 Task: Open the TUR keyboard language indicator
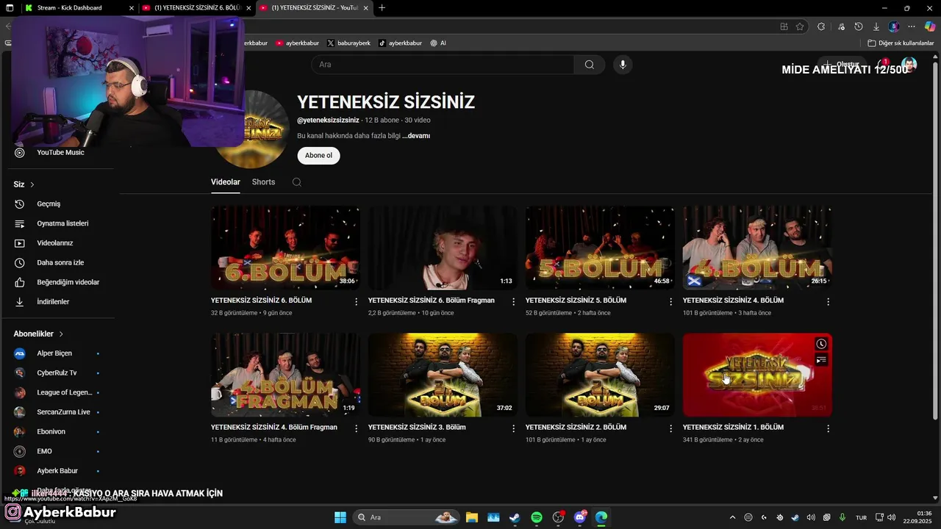click(861, 518)
